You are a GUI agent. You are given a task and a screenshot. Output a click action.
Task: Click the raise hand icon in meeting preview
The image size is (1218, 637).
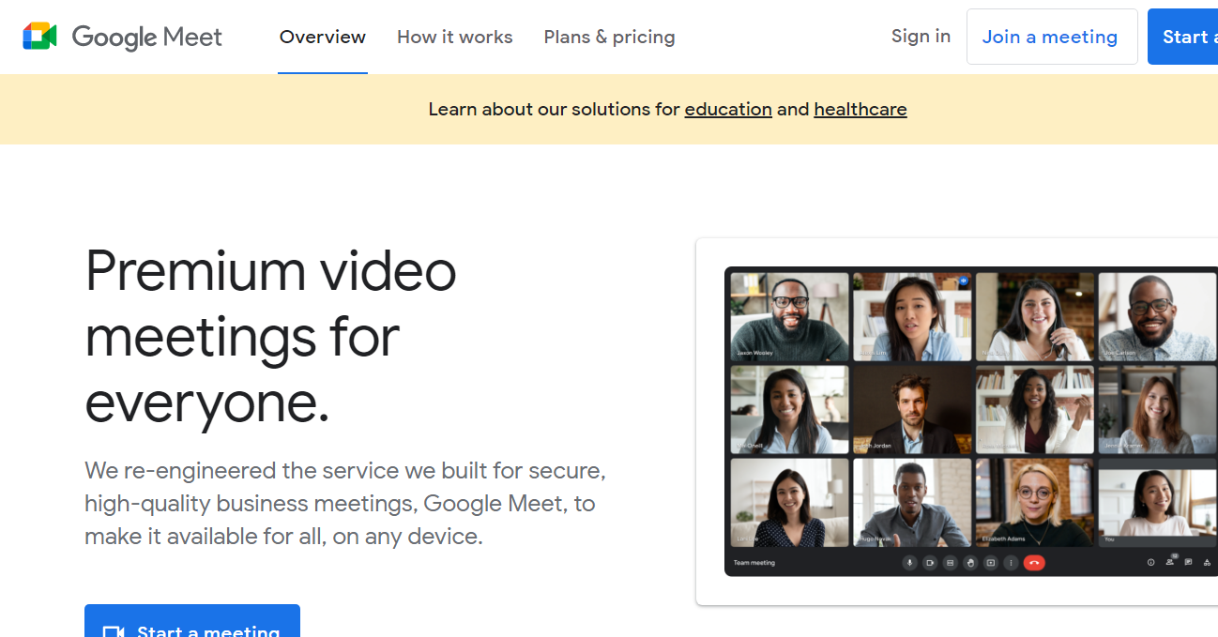970,563
